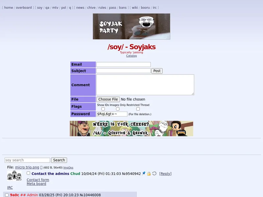Click the pinned thread pushpin icon
Image resolution: width=263 pixels, height=197 pixels.
144,173
